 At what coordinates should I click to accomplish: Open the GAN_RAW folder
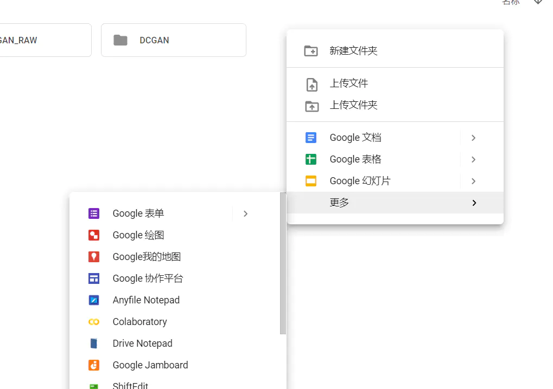point(45,40)
